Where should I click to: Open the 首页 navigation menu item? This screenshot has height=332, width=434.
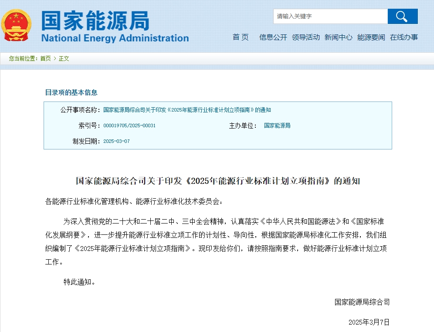pos(241,37)
